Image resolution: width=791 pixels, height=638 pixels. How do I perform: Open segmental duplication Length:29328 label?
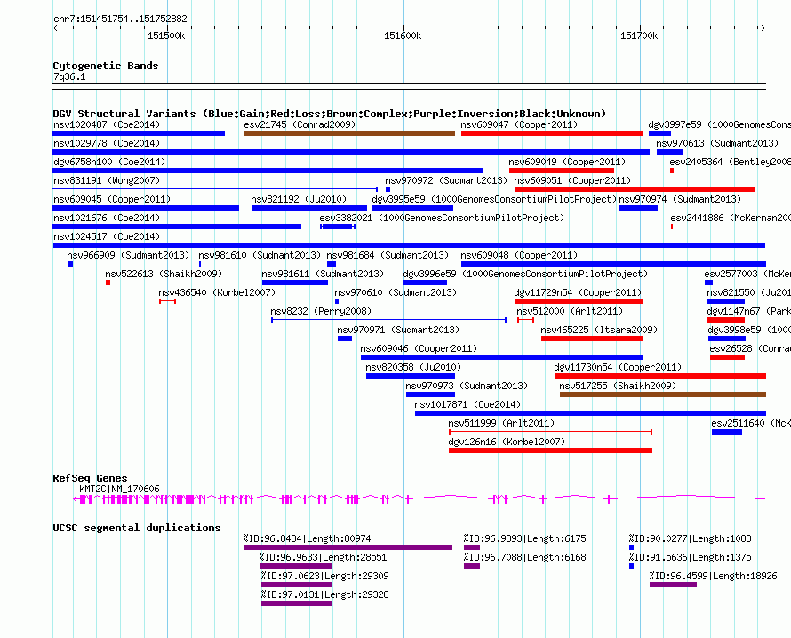coord(325,594)
